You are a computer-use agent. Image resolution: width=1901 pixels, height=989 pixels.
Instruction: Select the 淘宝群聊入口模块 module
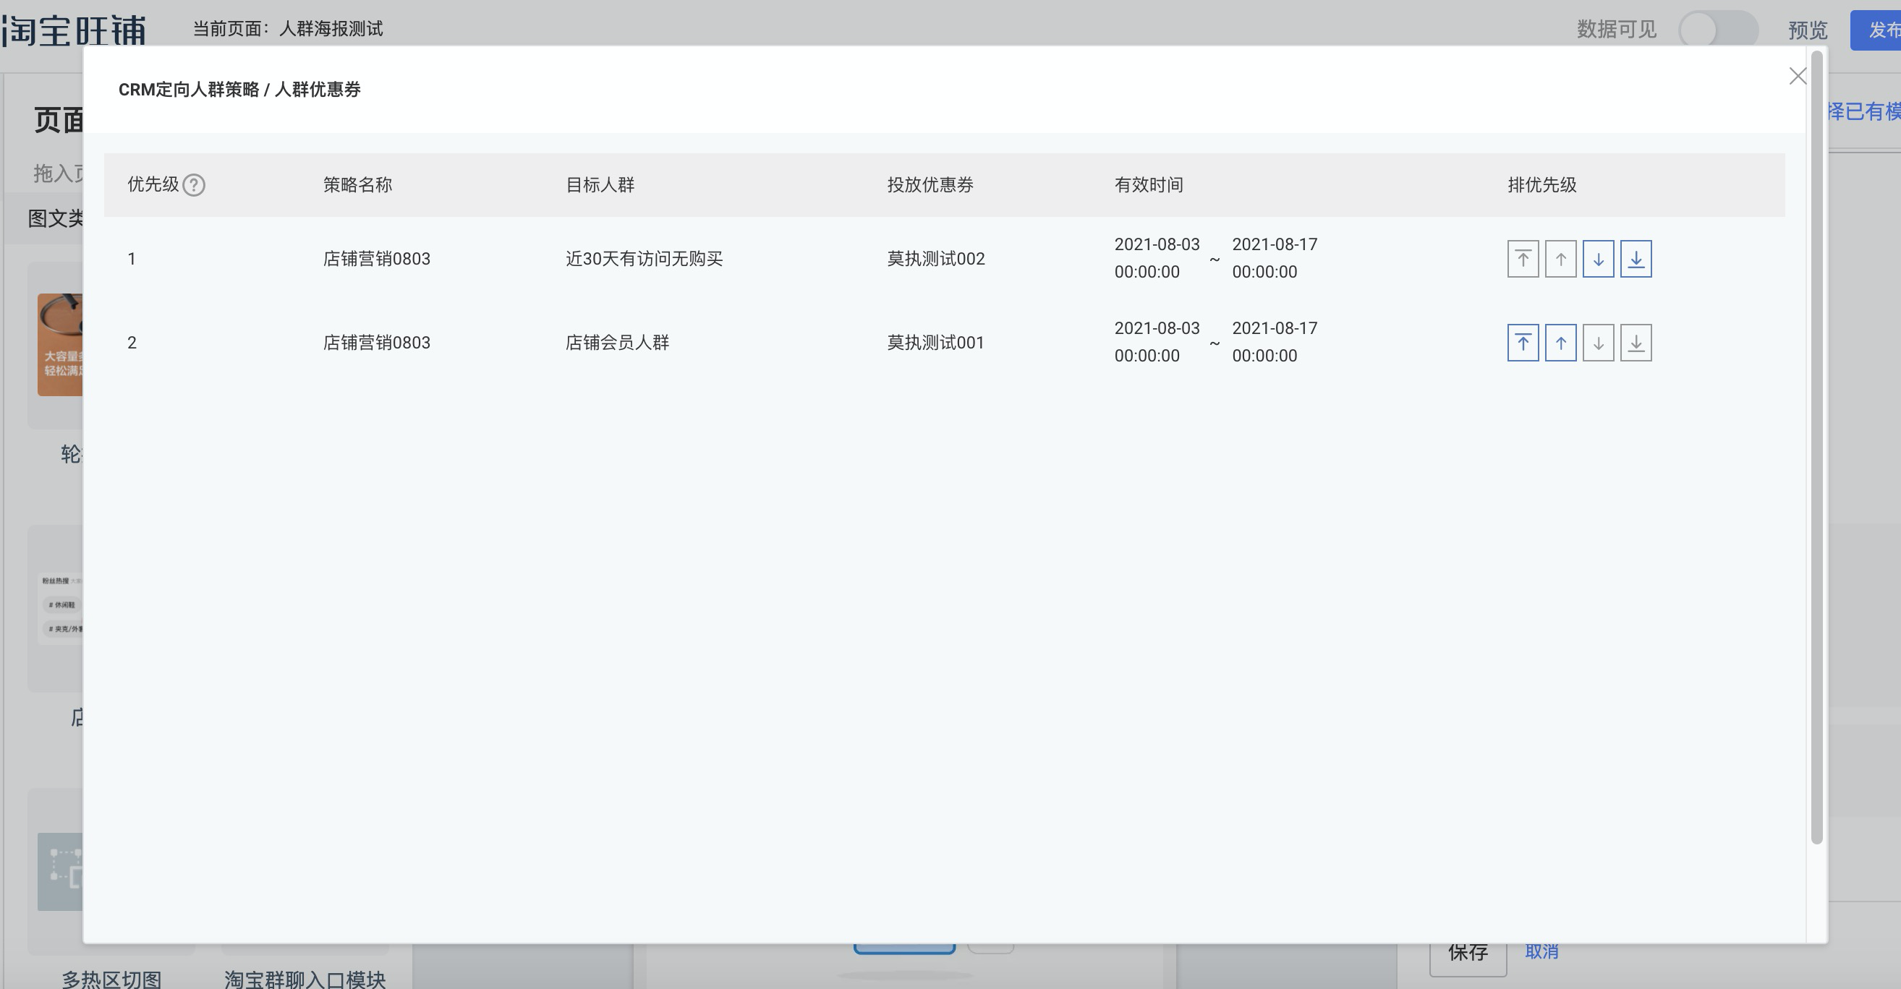[304, 979]
